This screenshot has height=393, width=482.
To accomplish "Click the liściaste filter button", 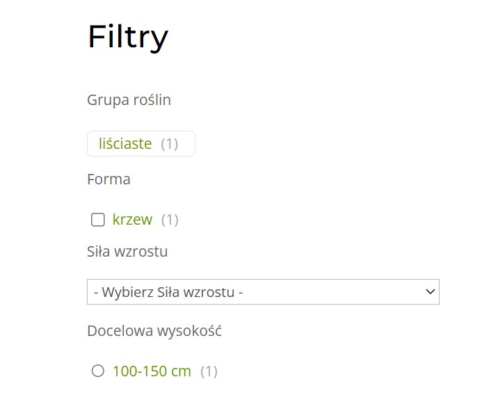I will [x=141, y=143].
